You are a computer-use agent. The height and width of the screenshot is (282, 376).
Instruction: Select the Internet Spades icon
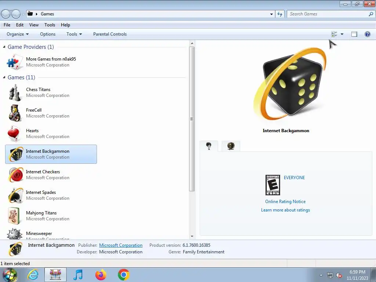click(x=16, y=195)
